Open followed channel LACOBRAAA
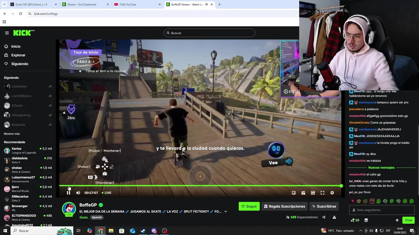419x235 pixels. (x=28, y=96)
